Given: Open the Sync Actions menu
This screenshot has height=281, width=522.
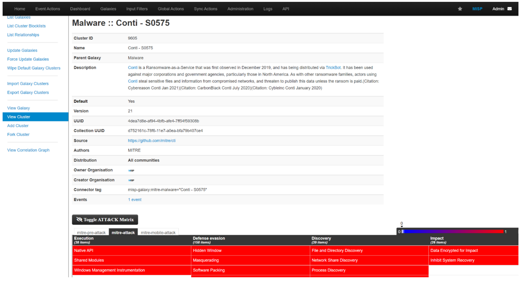Looking at the screenshot, I should coord(205,9).
